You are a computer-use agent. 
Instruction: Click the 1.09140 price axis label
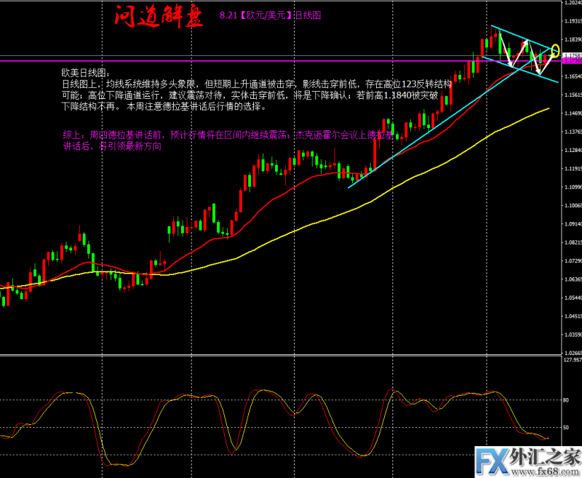coord(573,224)
